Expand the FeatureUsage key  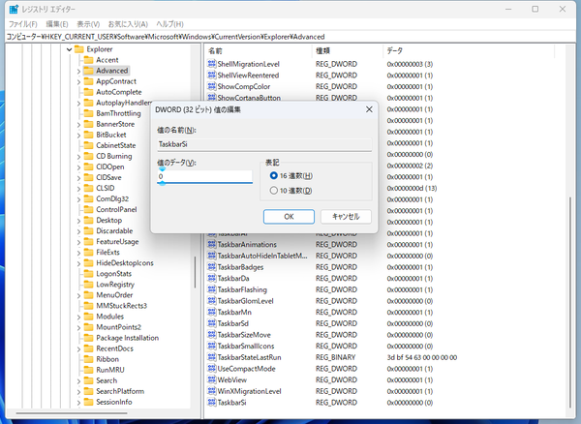click(78, 242)
